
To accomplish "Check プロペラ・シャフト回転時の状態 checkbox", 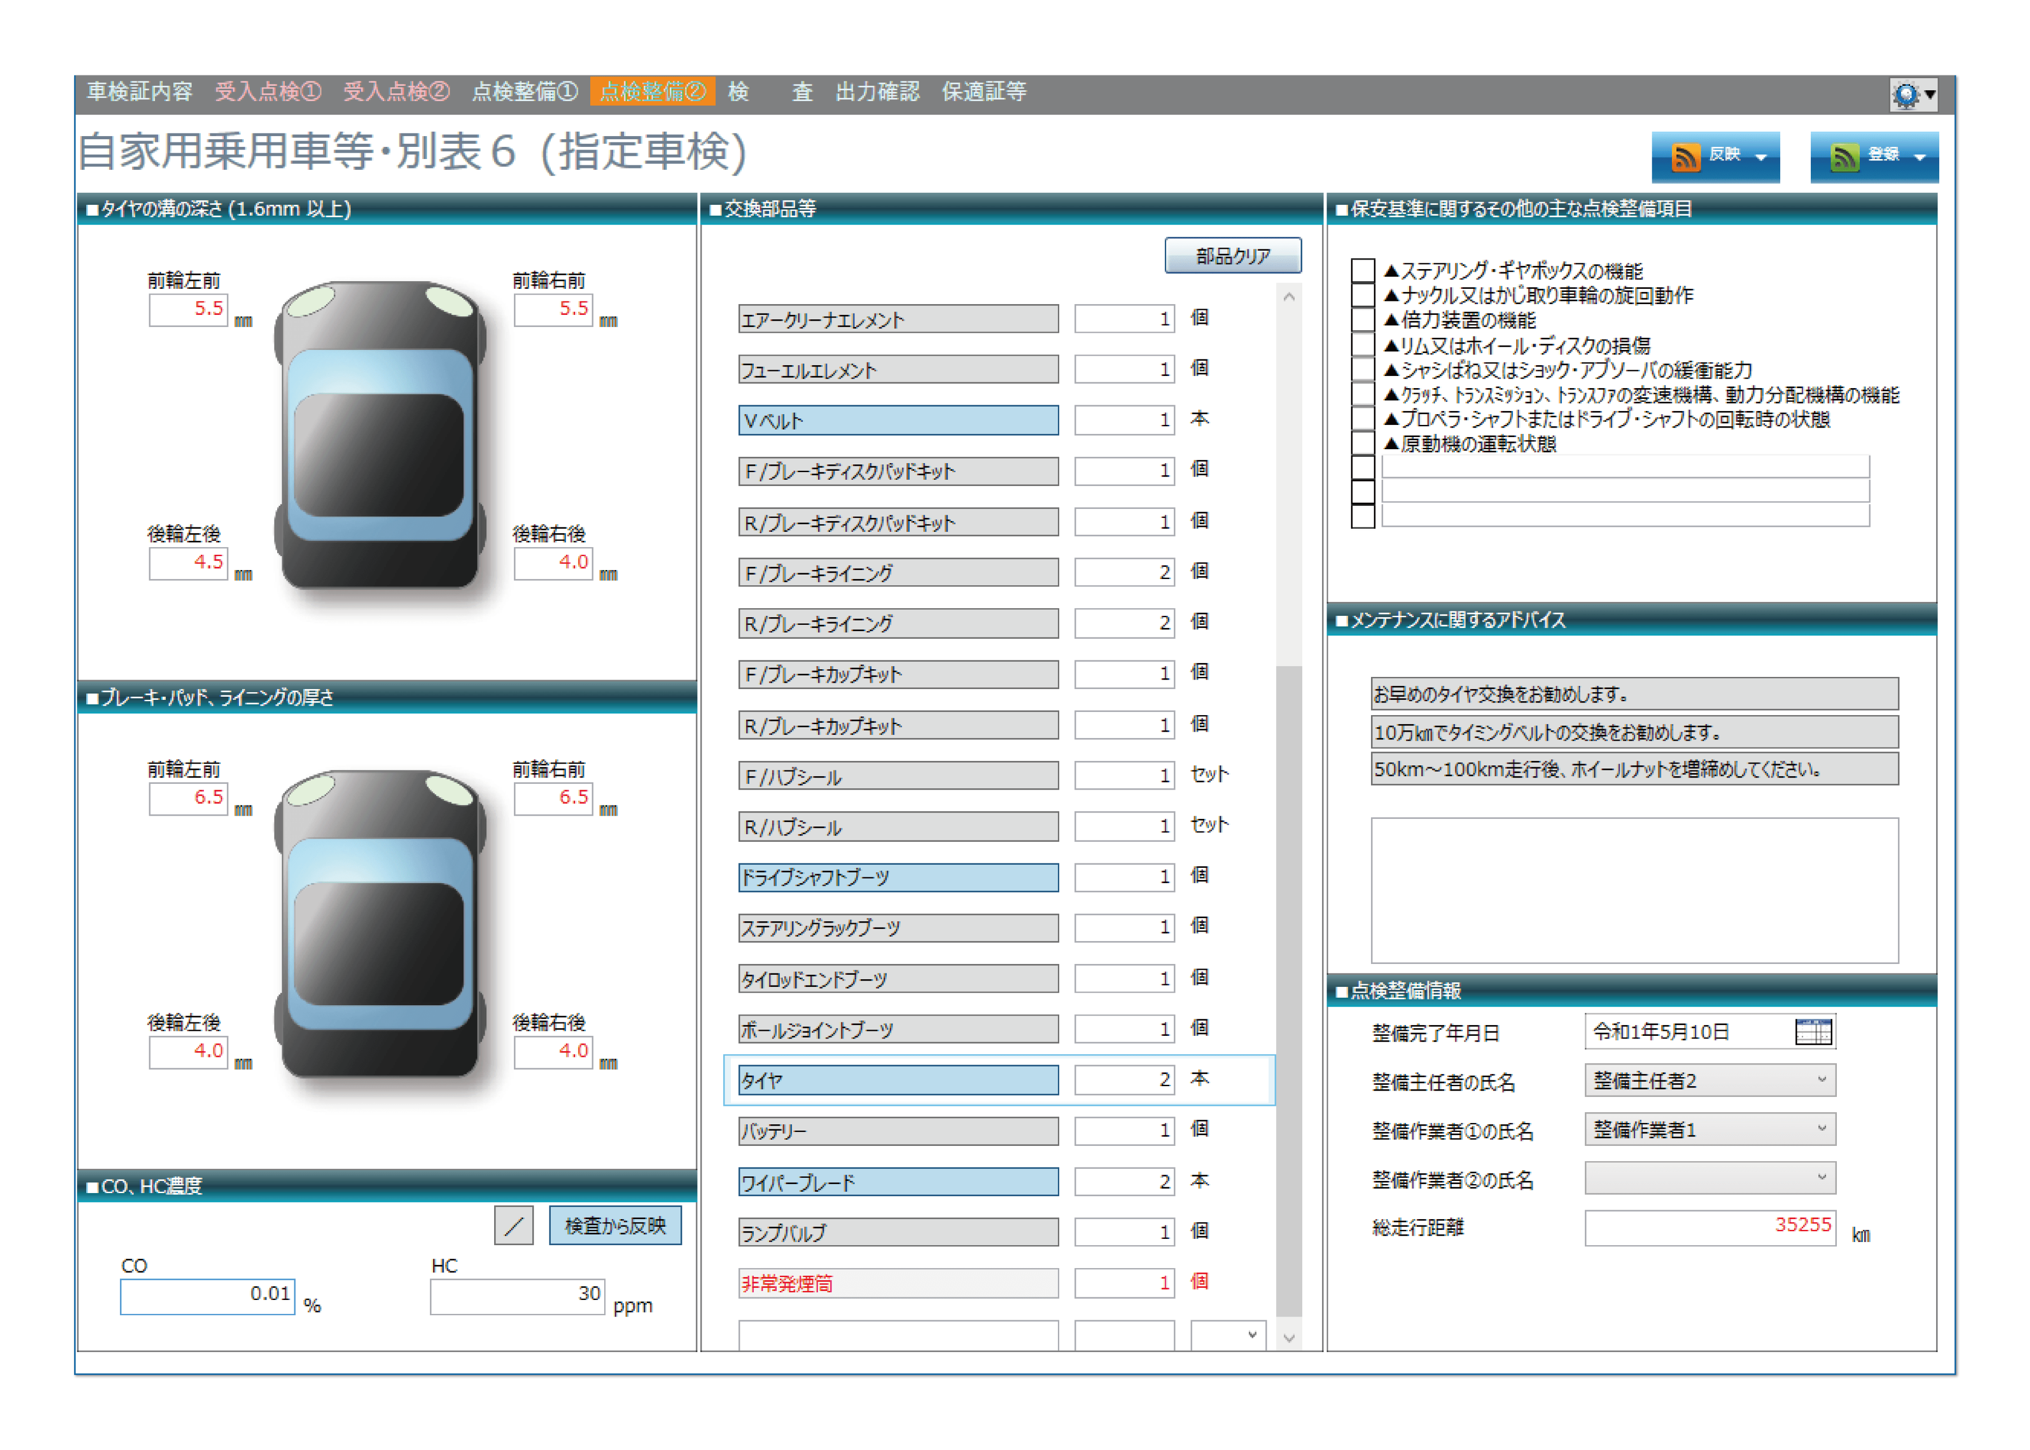I will coord(1362,418).
